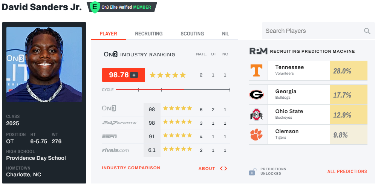Open the Industry Comparison link
The height and width of the screenshot is (185, 375).
point(131,168)
